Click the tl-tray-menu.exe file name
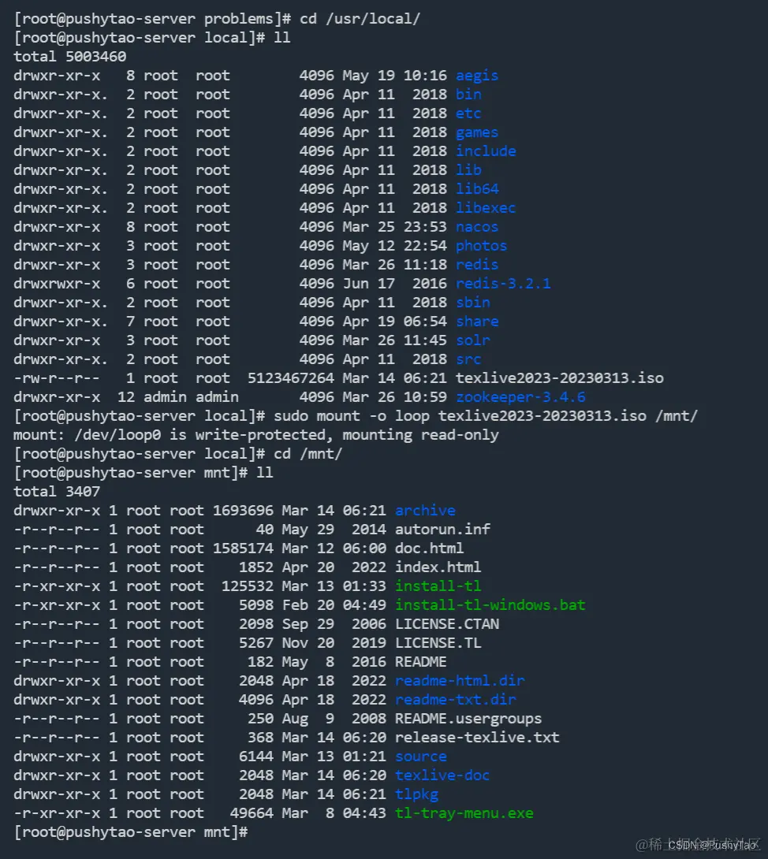 point(464,813)
